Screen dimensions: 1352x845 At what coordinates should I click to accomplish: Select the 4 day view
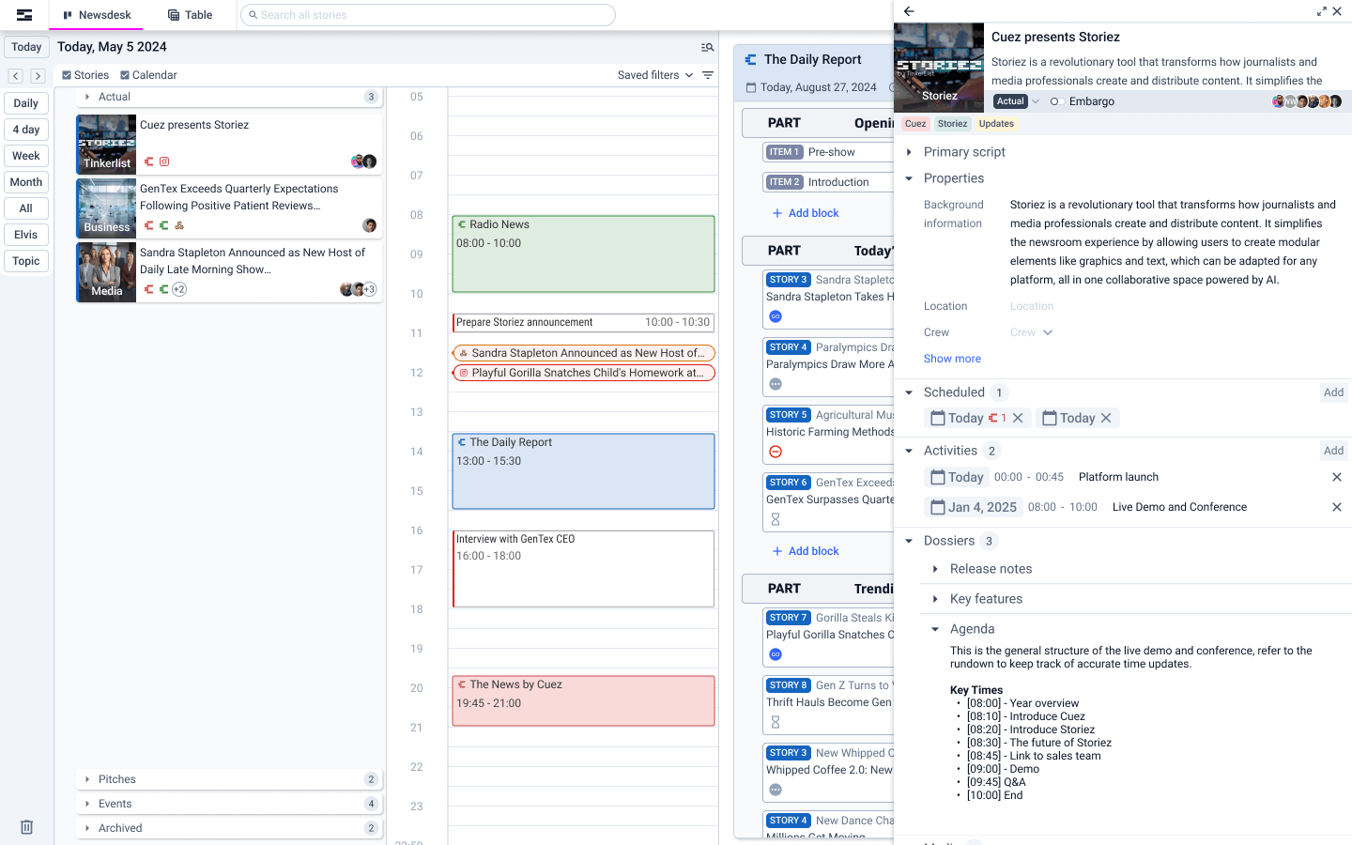(x=26, y=130)
